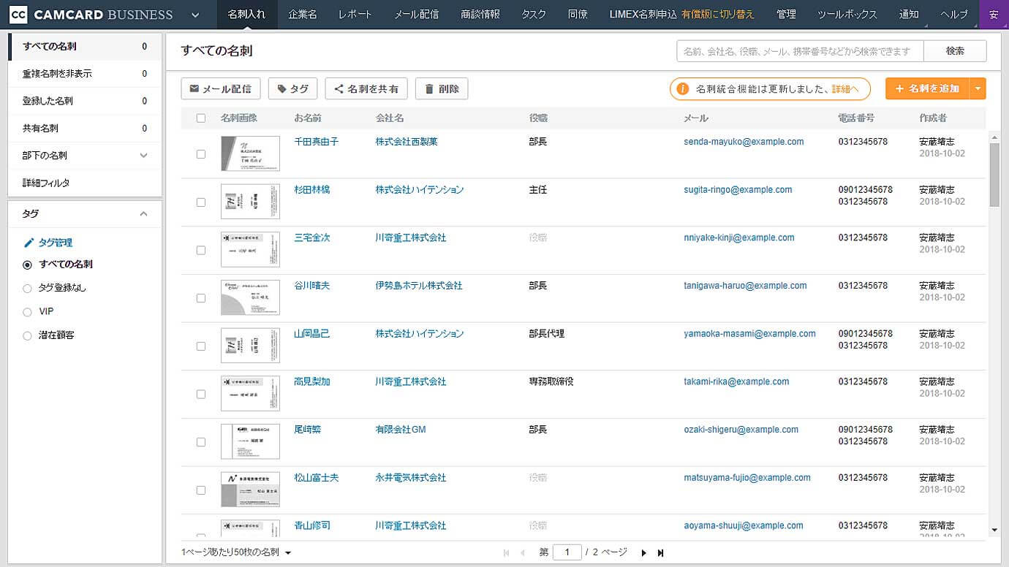Click the purple 安 user avatar
1009x567 pixels.
[x=993, y=15]
